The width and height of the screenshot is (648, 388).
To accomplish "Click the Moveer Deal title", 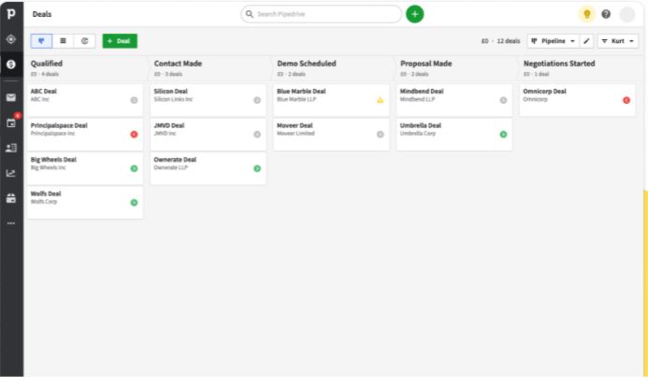I will tap(295, 125).
